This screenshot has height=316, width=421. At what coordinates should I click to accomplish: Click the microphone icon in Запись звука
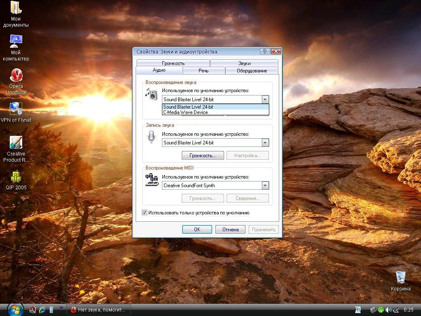151,137
